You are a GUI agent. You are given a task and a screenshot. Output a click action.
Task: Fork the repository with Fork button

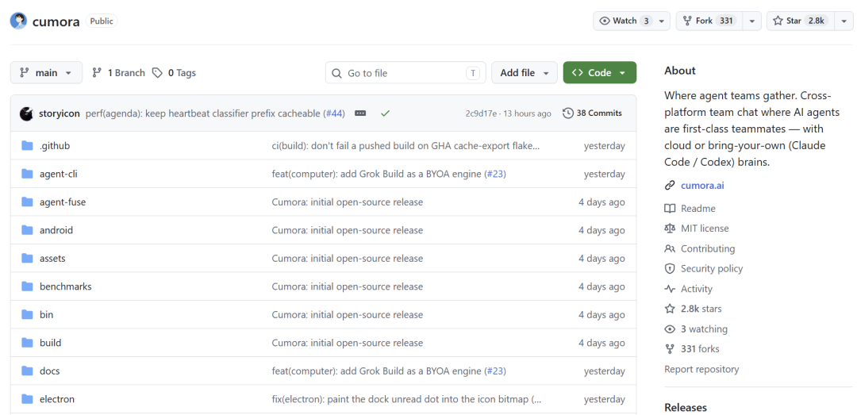click(x=710, y=21)
